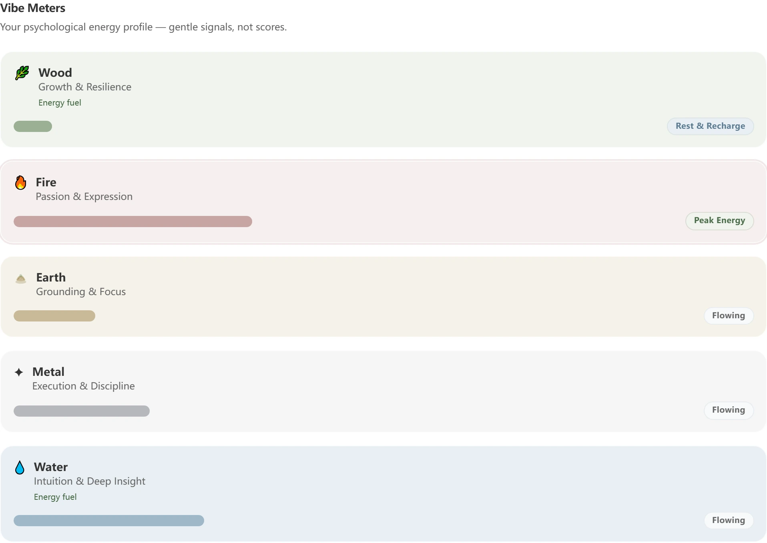
Task: Click the blue Water energy bar
Action: pyautogui.click(x=109, y=521)
